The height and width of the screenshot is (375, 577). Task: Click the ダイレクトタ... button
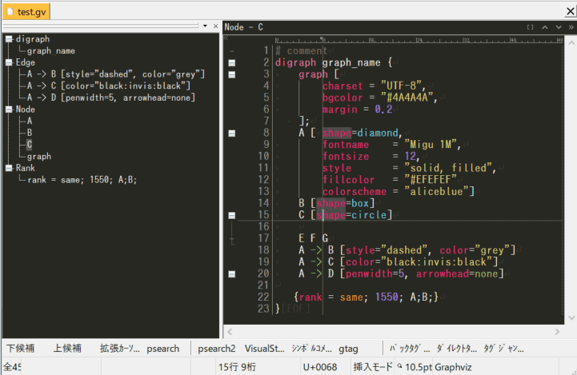[457, 348]
